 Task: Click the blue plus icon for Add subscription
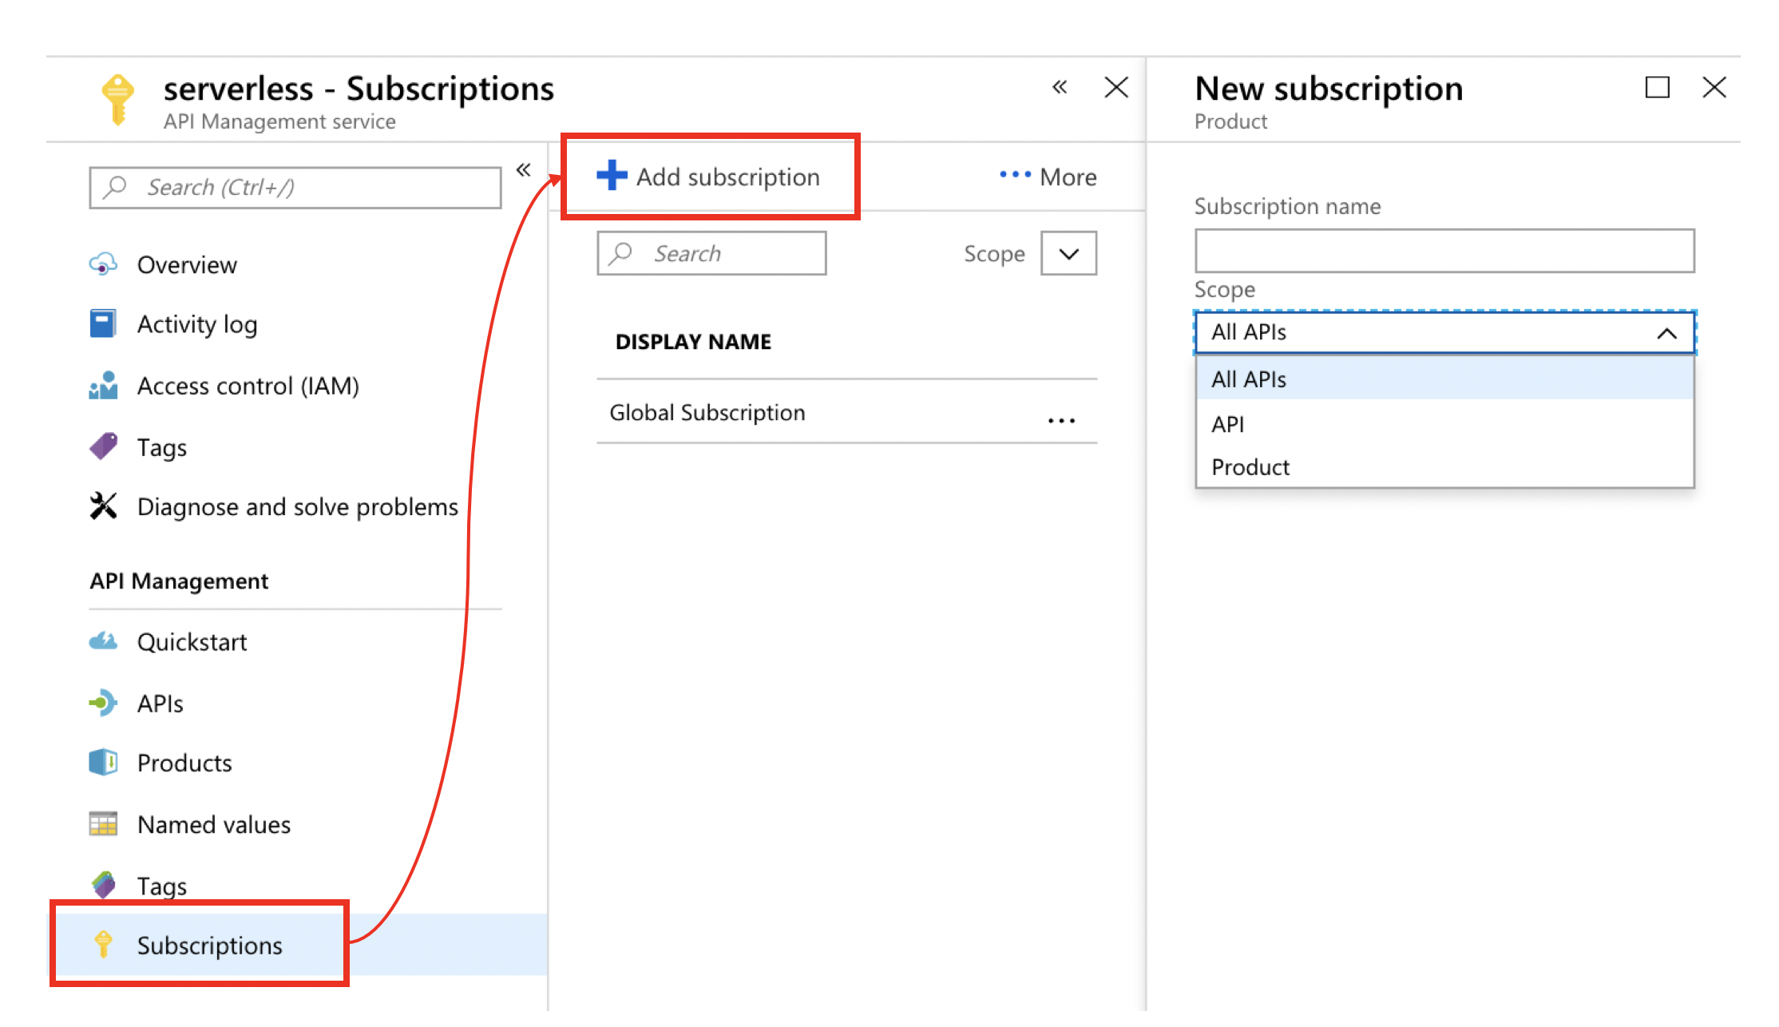pyautogui.click(x=612, y=176)
